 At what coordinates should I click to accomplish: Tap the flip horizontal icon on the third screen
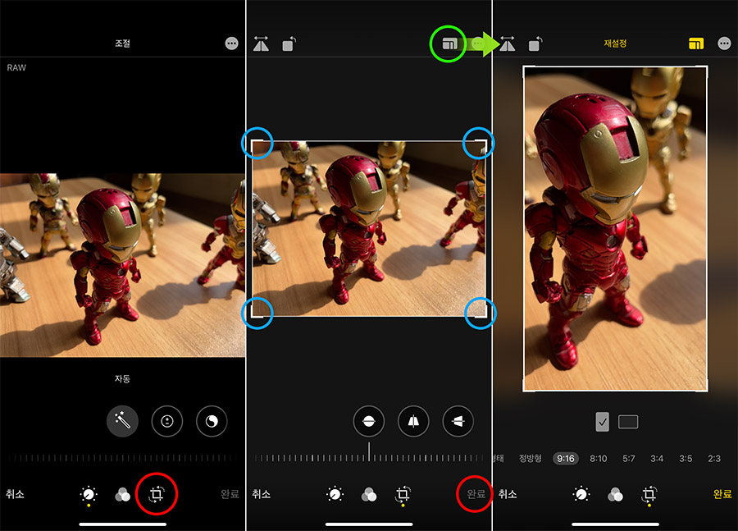507,43
